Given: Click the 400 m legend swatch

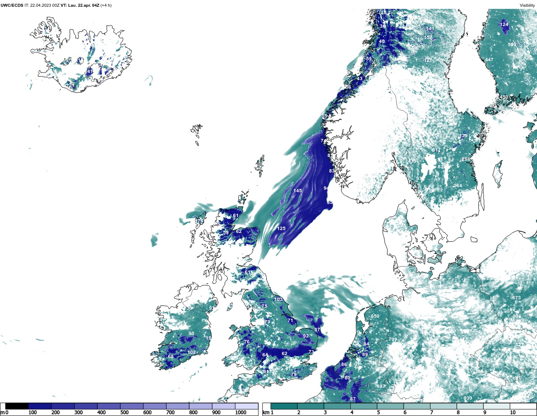Looking at the screenshot, I should [109, 406].
